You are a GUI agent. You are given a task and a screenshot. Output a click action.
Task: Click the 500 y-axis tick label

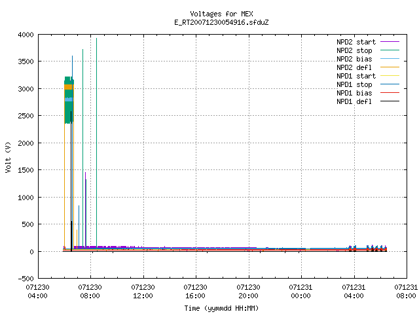[27, 224]
